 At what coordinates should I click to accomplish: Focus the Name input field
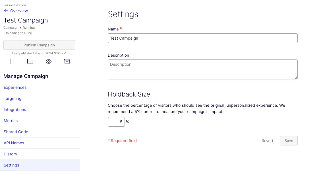coord(202,38)
